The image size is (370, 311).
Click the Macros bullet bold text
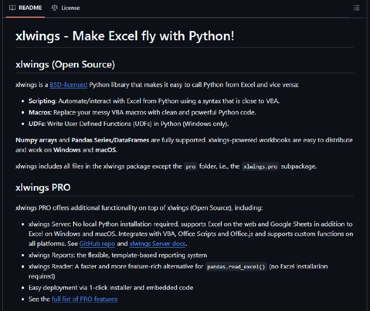(40, 112)
